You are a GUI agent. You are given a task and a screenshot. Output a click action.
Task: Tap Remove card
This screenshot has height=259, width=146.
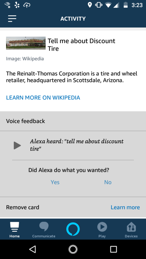click(23, 207)
